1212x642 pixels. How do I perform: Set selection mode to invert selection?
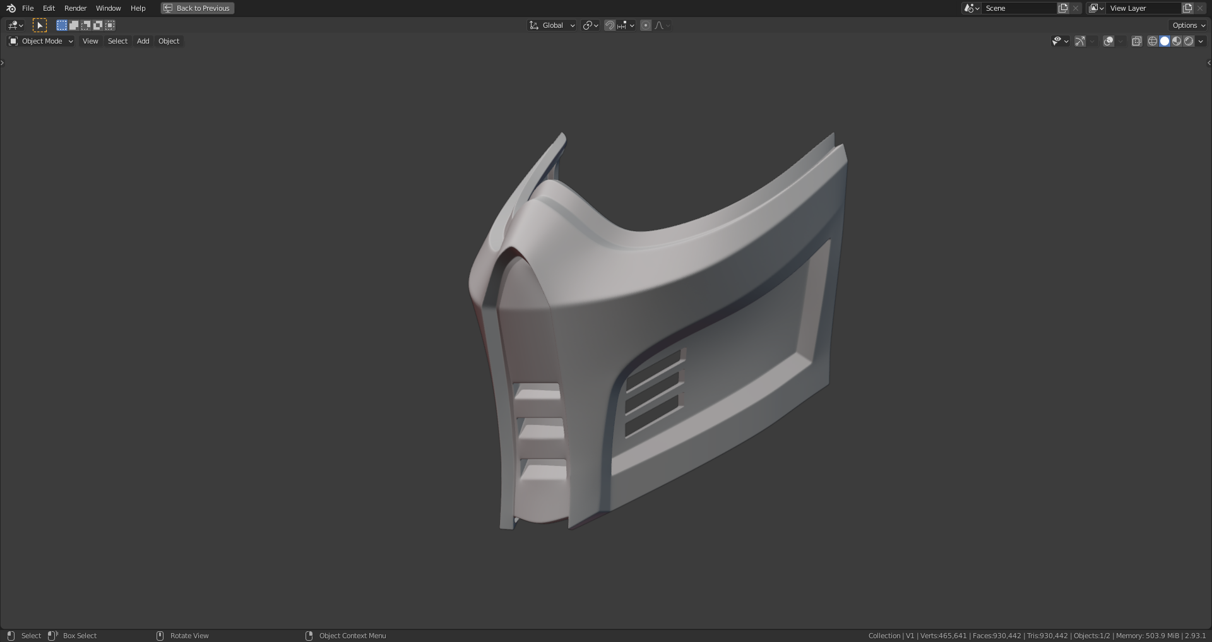pos(98,25)
